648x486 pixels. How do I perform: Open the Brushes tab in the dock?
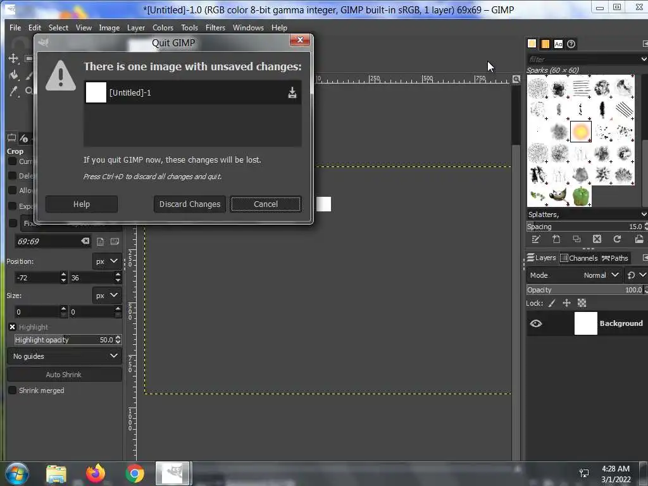532,44
